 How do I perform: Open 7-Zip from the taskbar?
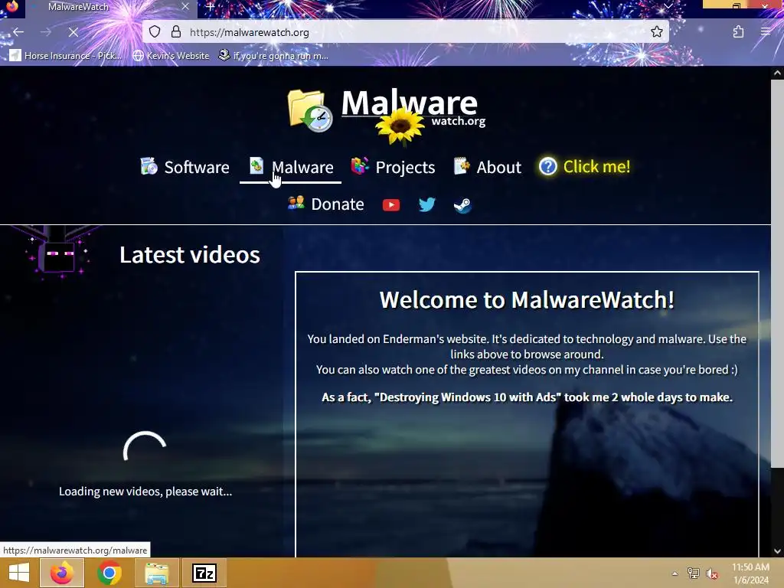tap(204, 573)
